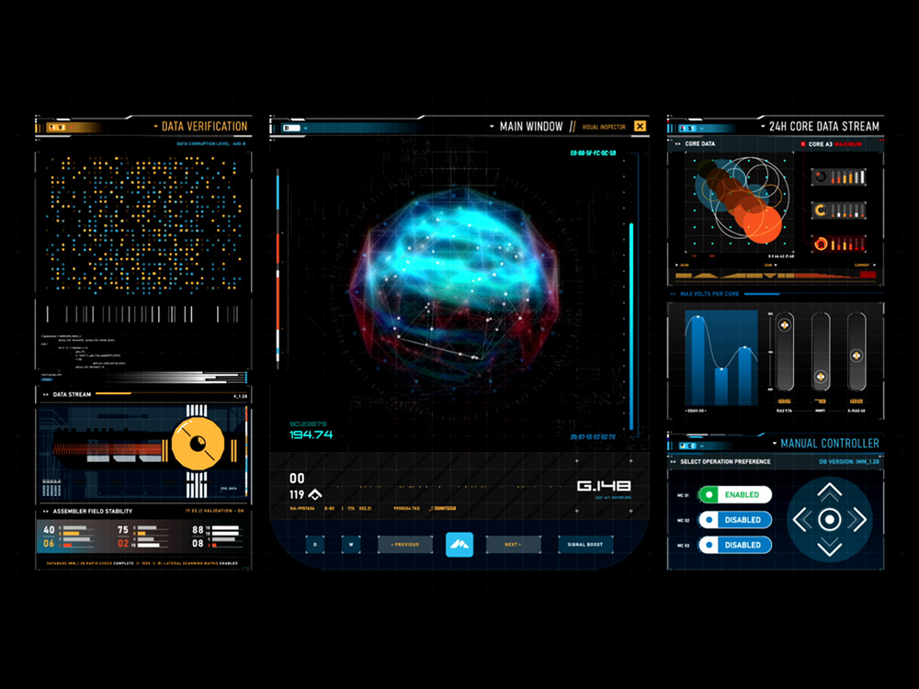The image size is (919, 689).
Task: Click the red square marker beside CORE A3
Action: (803, 144)
